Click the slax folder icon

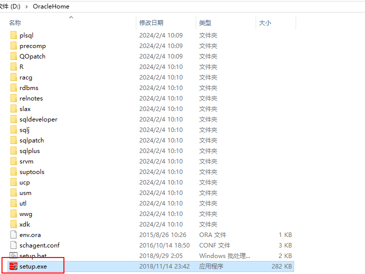tap(13, 108)
